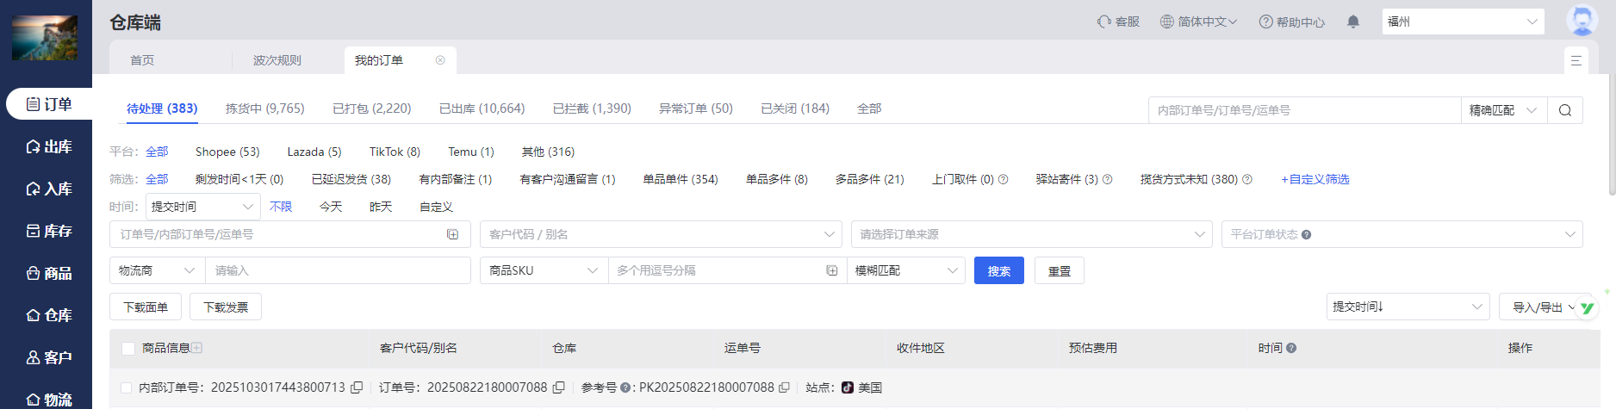Click the 重置 button

tap(1060, 270)
